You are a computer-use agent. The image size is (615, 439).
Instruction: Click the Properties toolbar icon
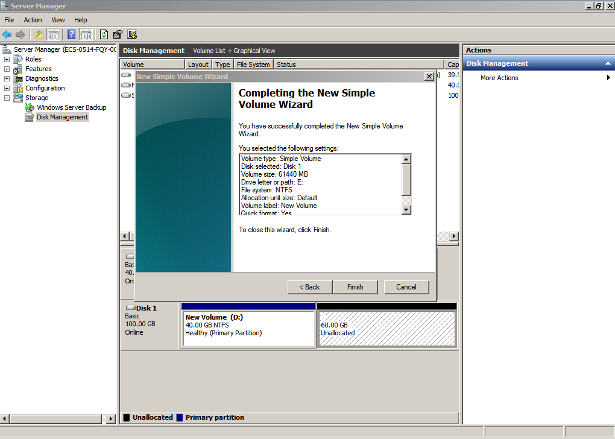(x=118, y=34)
